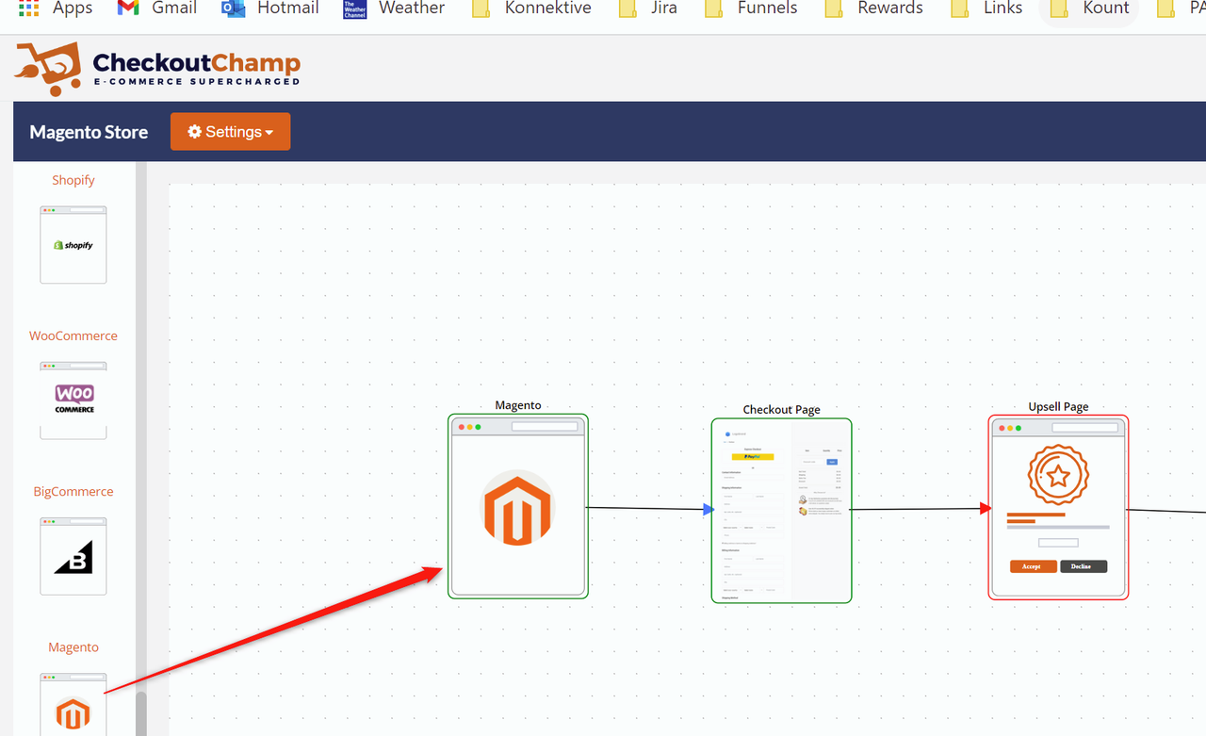
Task: Select the Magento icon in sidebar
Action: (73, 709)
